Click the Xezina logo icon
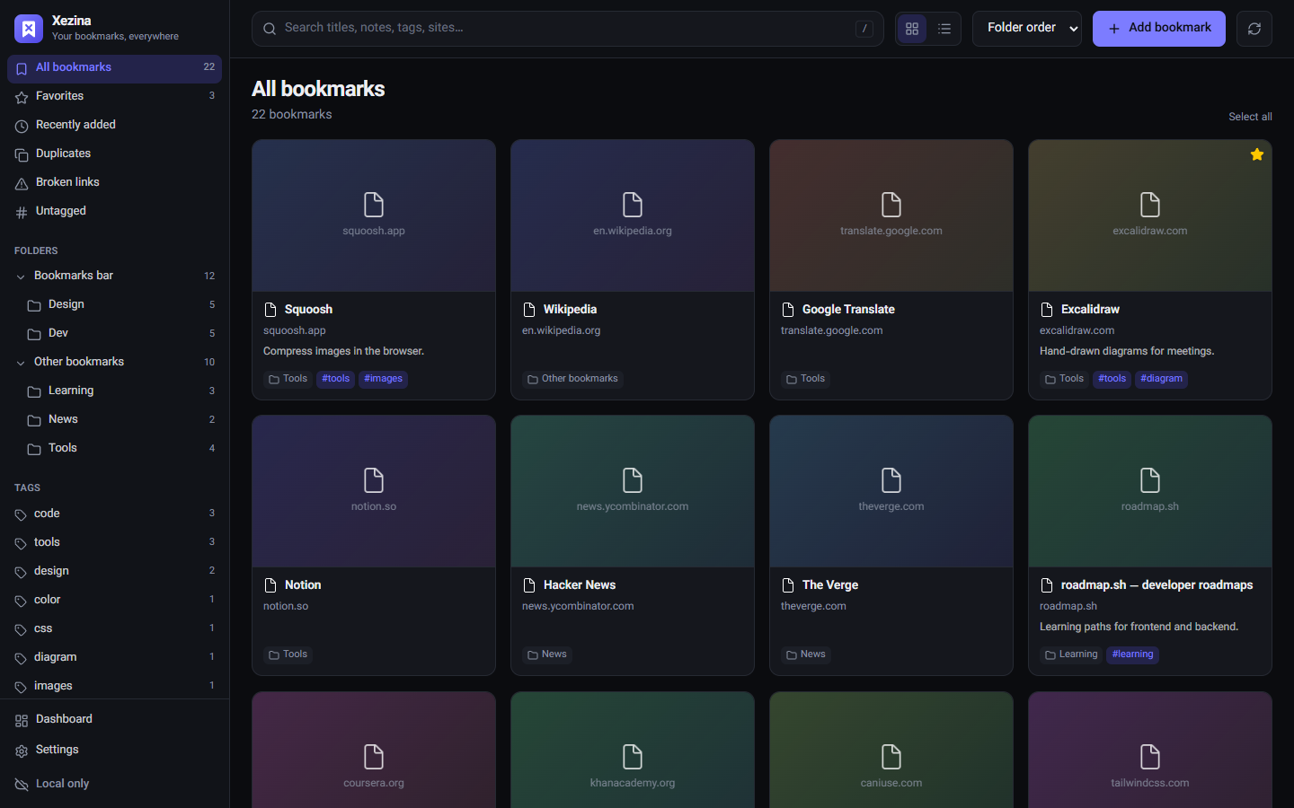This screenshot has height=808, width=1294. pos(29,29)
